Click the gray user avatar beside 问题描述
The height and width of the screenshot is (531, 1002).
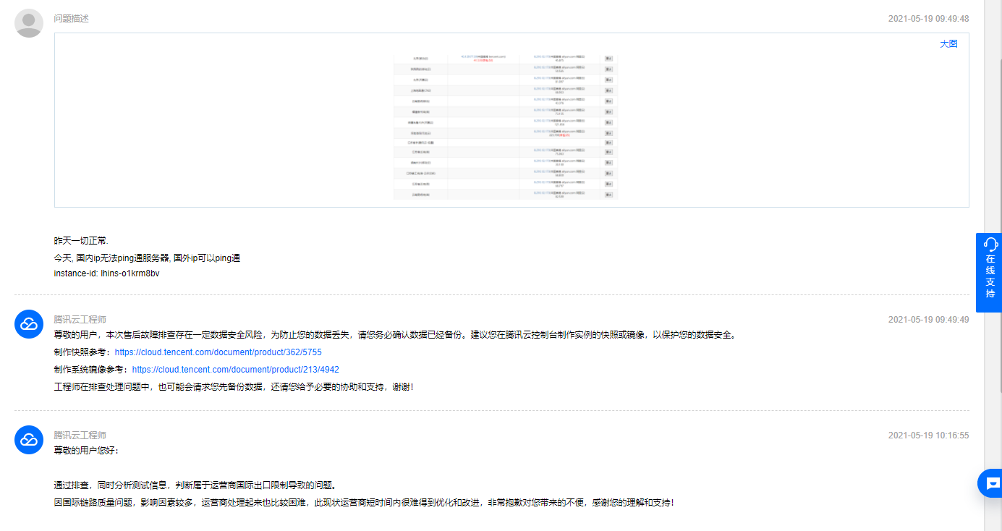tap(28, 22)
